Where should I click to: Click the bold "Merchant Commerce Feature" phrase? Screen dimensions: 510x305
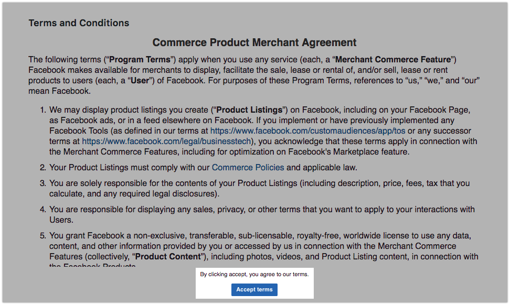tap(394, 59)
